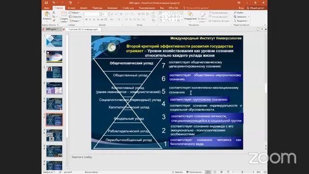Click the Reset (Сбросить) button
The width and height of the screenshot is (309, 174).
(75, 17)
